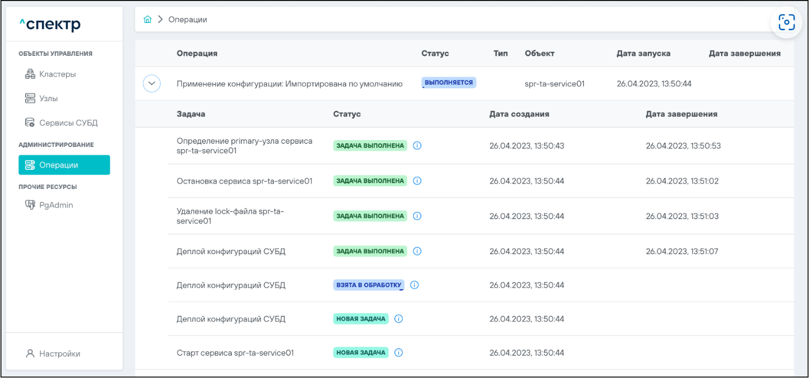Click info icon for Старт сервиса task
The width and height of the screenshot is (809, 378).
399,352
